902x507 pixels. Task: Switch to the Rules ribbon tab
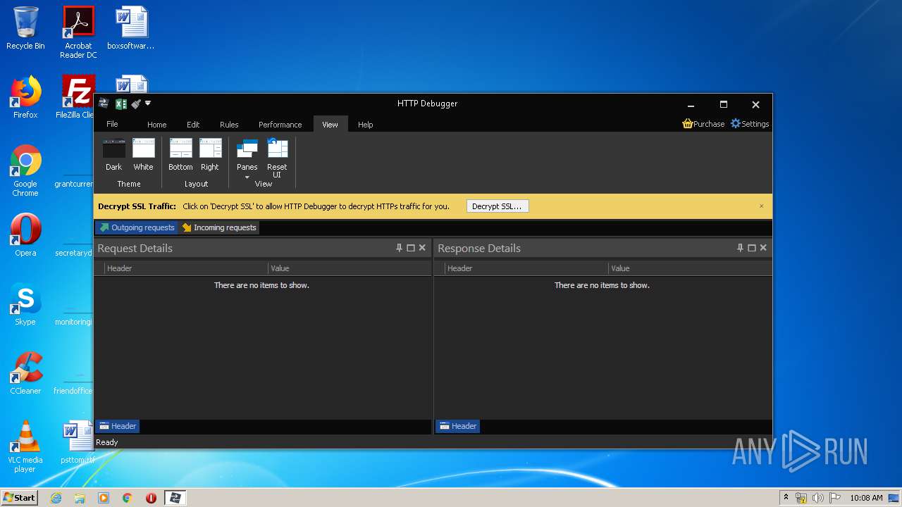pyautogui.click(x=229, y=125)
